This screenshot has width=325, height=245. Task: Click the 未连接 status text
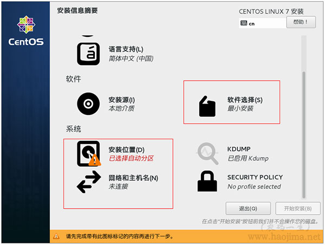click(x=118, y=186)
